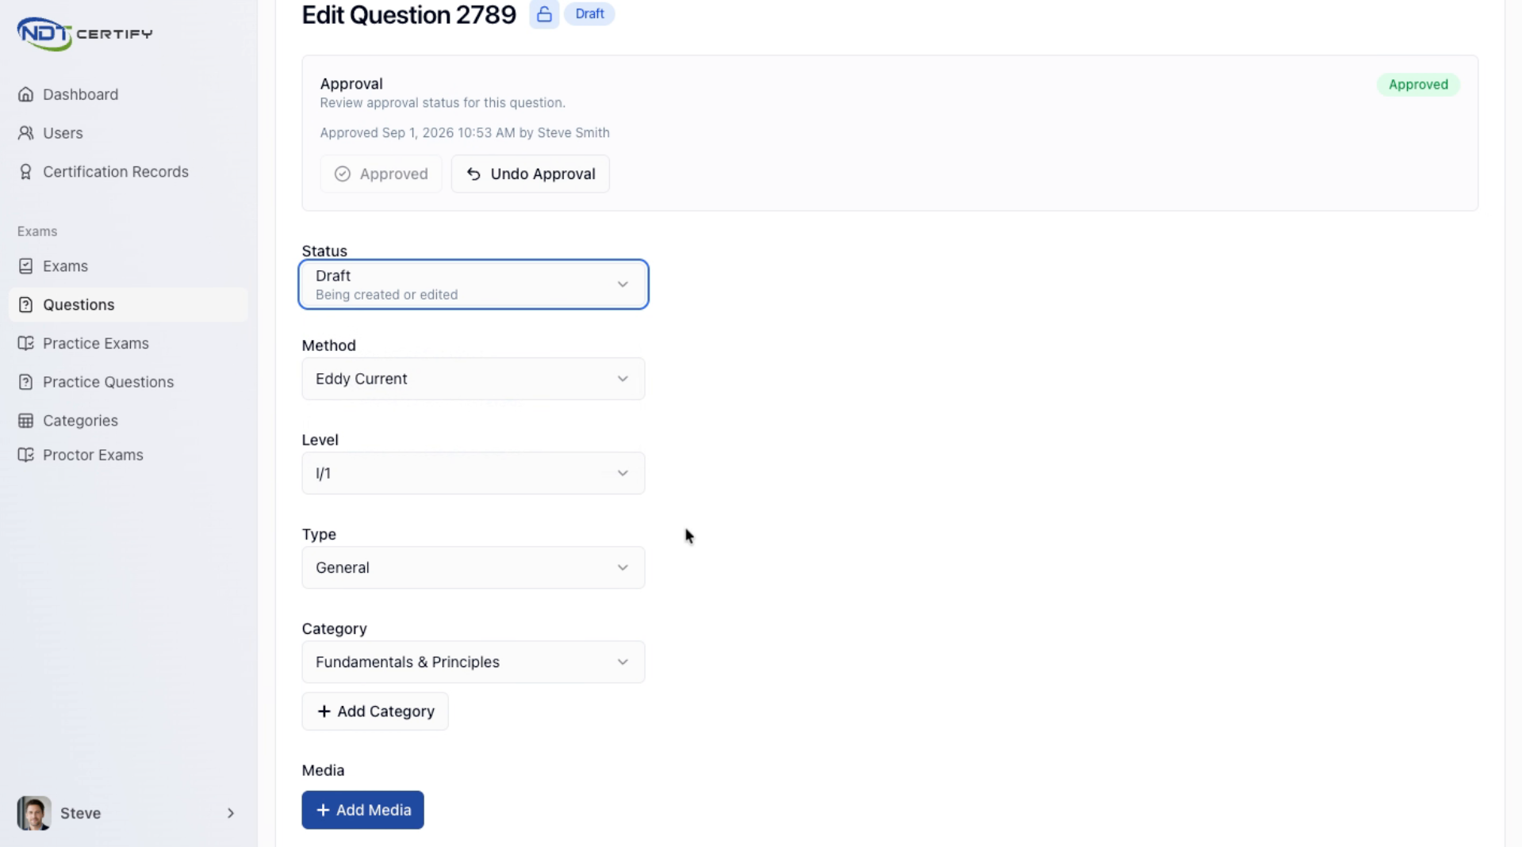Click the lock icon beside the title
The width and height of the screenshot is (1522, 847).
coord(544,14)
